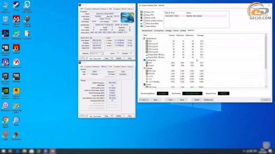
Task: Enable the Stress local disks checkbox
Action: (x=144, y=24)
